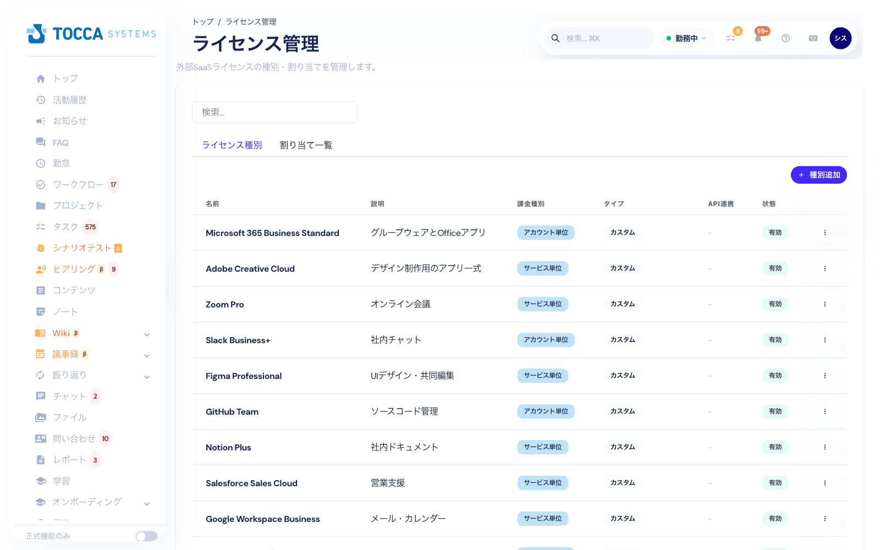Open row menu for Slack Business+
880x550 pixels.
(825, 340)
